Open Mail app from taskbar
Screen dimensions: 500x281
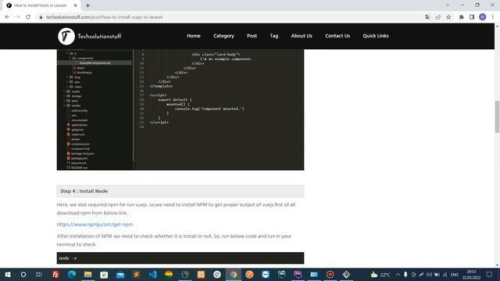point(120,274)
